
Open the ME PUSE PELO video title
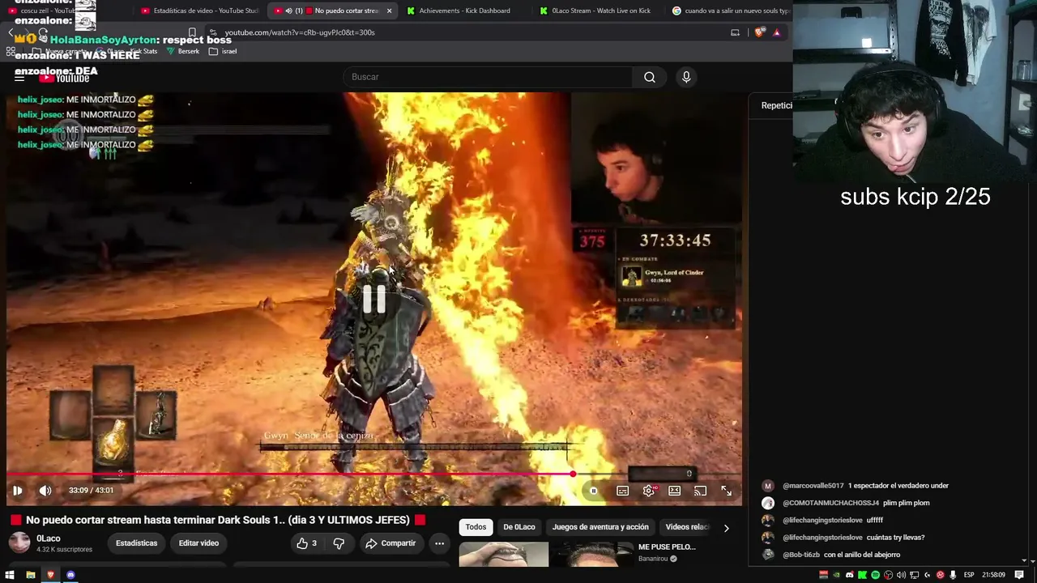pyautogui.click(x=667, y=547)
